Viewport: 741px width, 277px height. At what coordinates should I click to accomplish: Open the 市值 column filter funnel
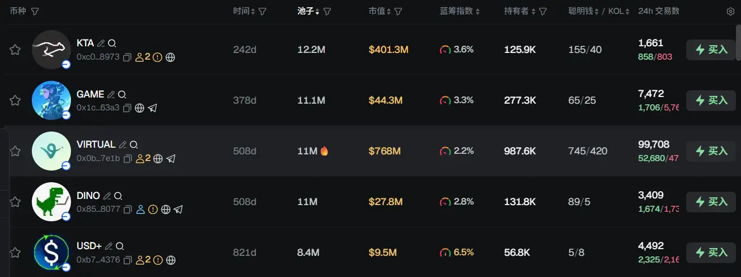pos(398,11)
